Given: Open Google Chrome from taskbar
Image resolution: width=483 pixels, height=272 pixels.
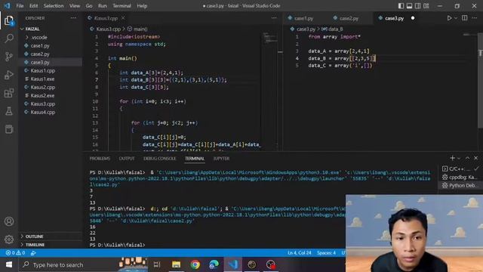Looking at the screenshot, I should (x=195, y=264).
